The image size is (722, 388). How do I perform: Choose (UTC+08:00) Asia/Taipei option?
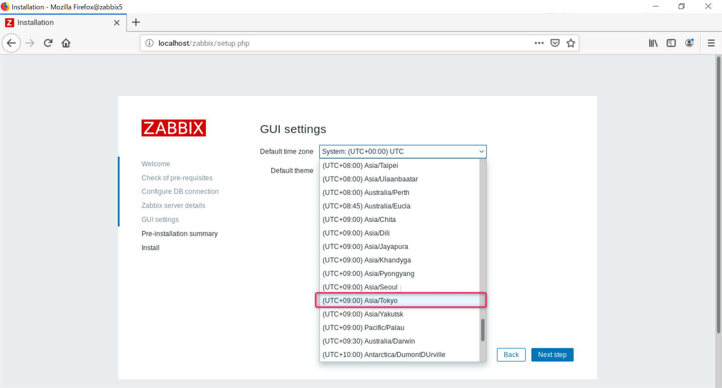pos(400,165)
